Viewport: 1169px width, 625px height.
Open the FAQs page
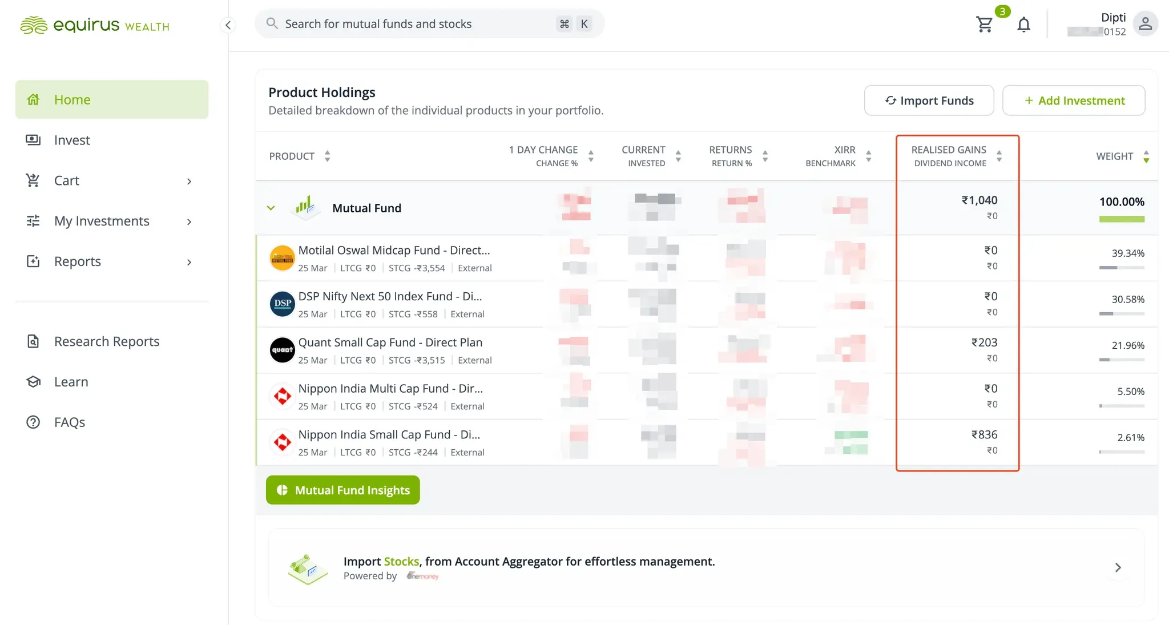(112, 422)
